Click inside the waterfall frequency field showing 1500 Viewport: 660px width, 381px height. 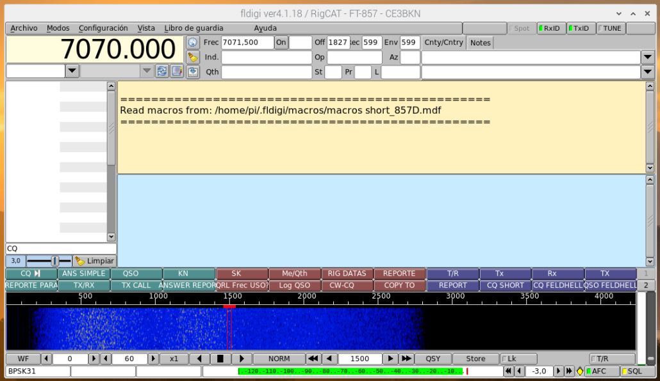(x=360, y=359)
